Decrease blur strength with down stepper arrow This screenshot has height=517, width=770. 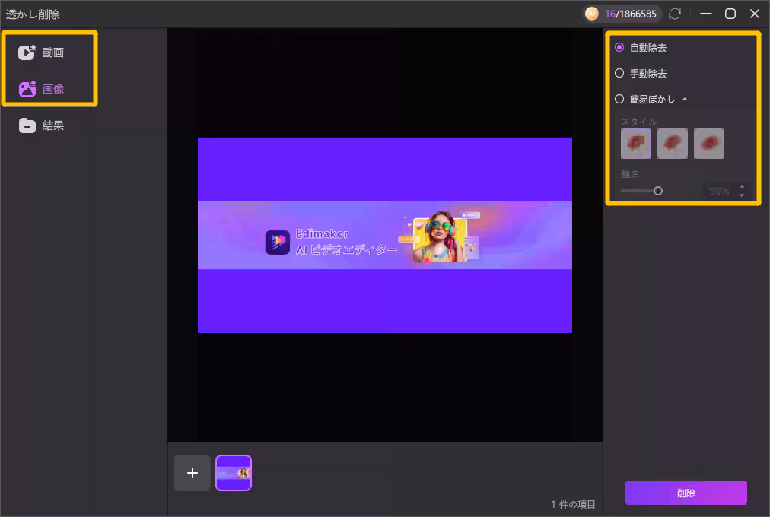(x=742, y=195)
